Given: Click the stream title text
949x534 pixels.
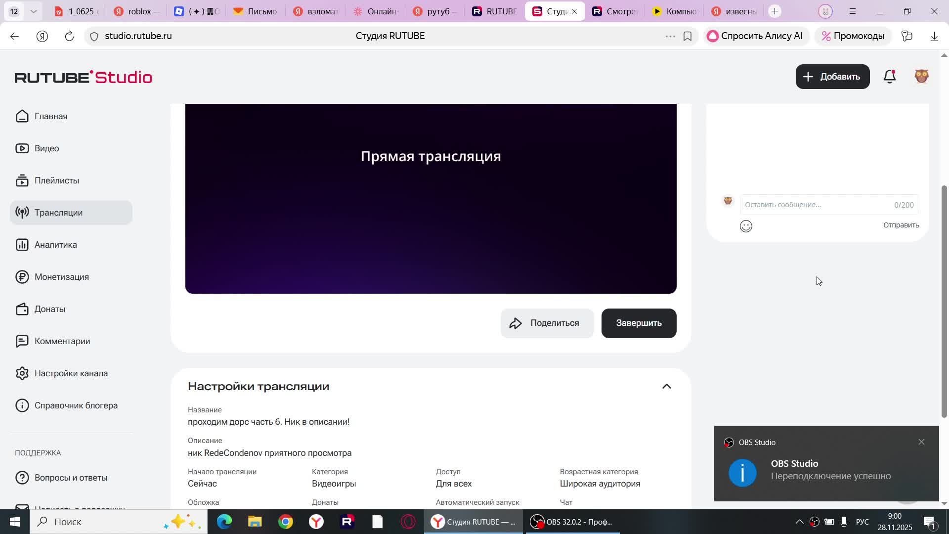Looking at the screenshot, I should (x=268, y=422).
